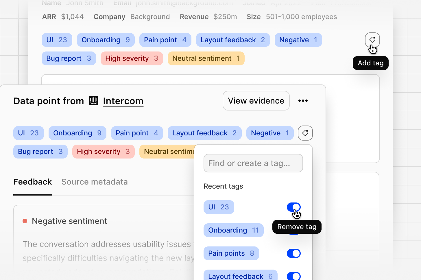The width and height of the screenshot is (421, 280).
Task: Open the Intercom link
Action: [123, 101]
